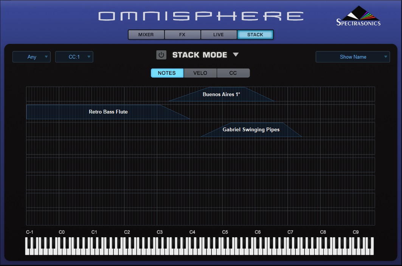The width and height of the screenshot is (402, 266).
Task: Select the NOTES view button
Action: click(x=167, y=73)
